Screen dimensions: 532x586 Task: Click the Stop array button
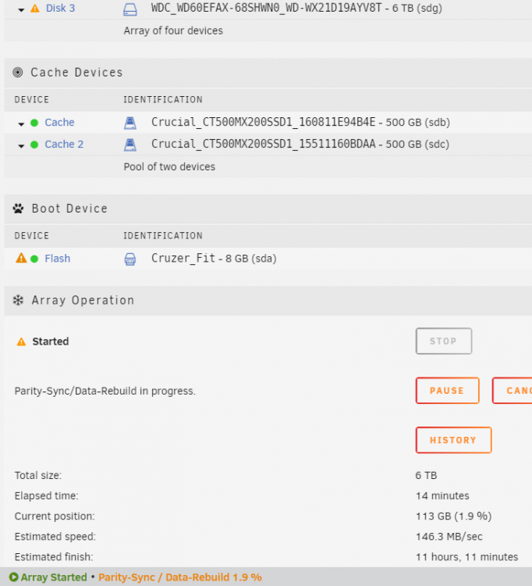pyautogui.click(x=444, y=341)
